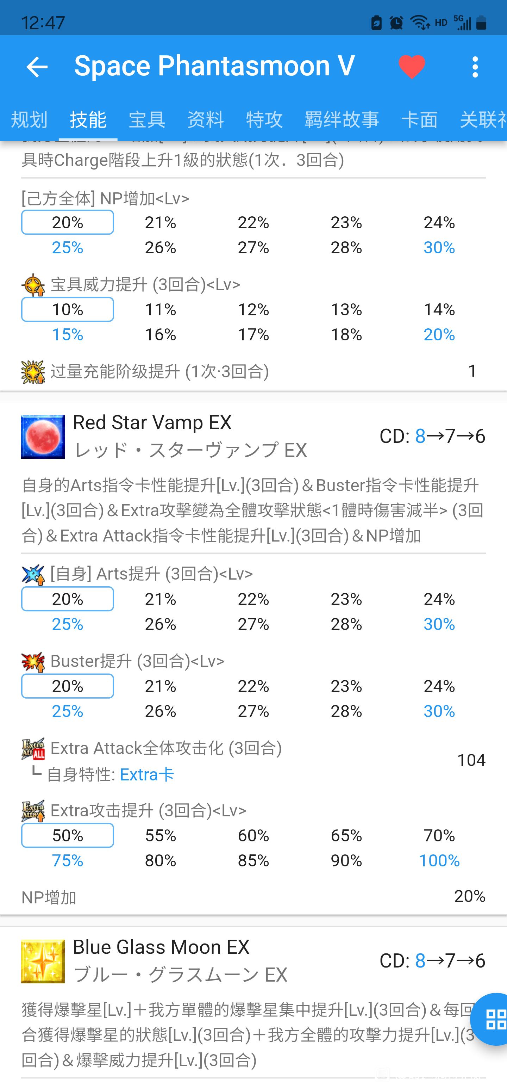The height and width of the screenshot is (1088, 507).
Task: Switch to the 宝具 tab
Action: tap(147, 119)
